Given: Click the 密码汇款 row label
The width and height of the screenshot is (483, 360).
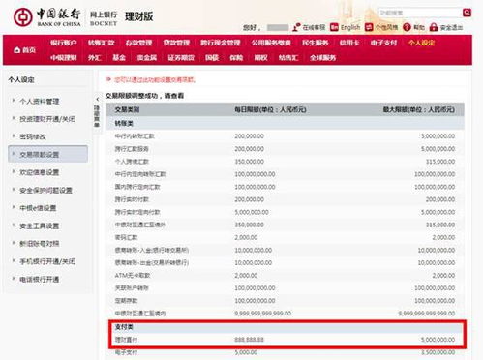Looking at the screenshot, I should [126, 237].
